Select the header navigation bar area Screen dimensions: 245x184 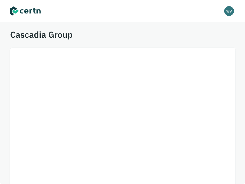click(x=123, y=11)
